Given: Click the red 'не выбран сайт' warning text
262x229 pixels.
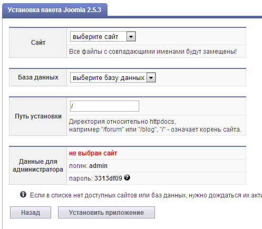Looking at the screenshot, I should 93,153.
